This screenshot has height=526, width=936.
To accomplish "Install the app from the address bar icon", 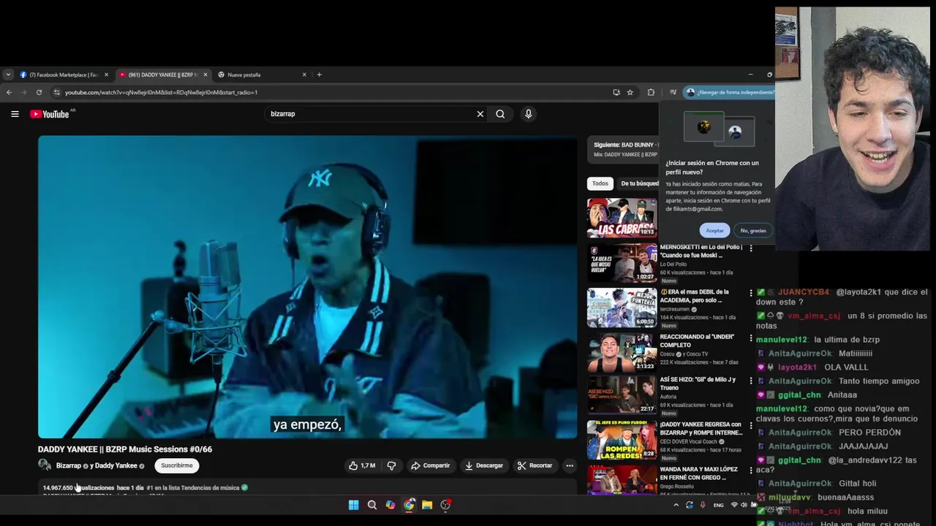I will [x=616, y=92].
